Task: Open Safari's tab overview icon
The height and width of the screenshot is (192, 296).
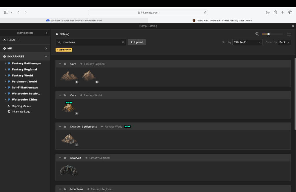Action: pos(290,12)
